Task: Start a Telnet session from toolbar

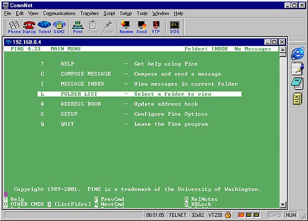Action: tap(45, 27)
